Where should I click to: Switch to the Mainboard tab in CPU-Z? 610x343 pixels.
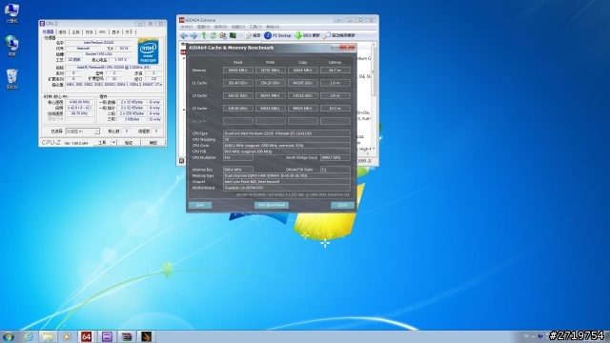coord(76,31)
